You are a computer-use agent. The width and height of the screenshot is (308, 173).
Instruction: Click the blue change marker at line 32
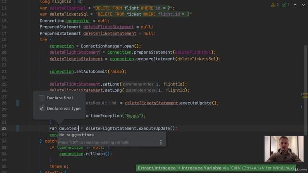[18, 128]
